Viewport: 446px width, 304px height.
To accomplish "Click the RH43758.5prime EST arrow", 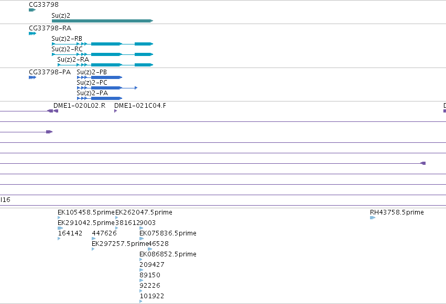I will 373,218.
